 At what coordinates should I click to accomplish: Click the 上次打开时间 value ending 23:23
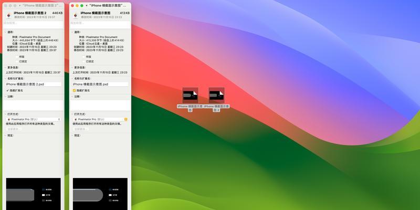(x=109, y=72)
